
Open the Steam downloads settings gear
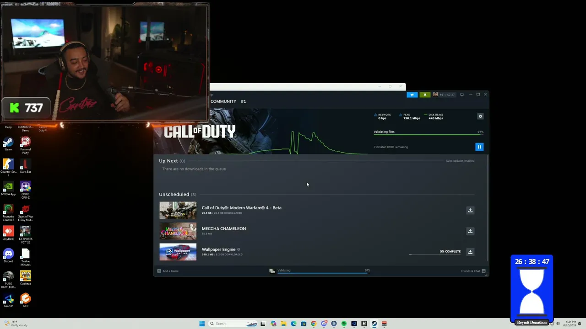click(480, 117)
